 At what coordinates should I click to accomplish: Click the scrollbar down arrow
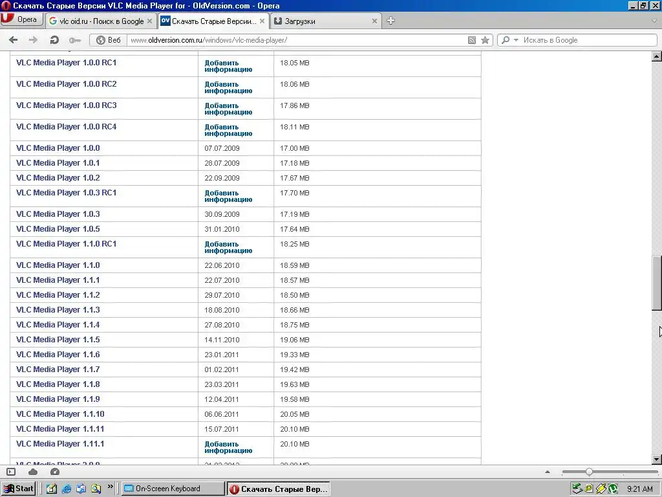(657, 459)
